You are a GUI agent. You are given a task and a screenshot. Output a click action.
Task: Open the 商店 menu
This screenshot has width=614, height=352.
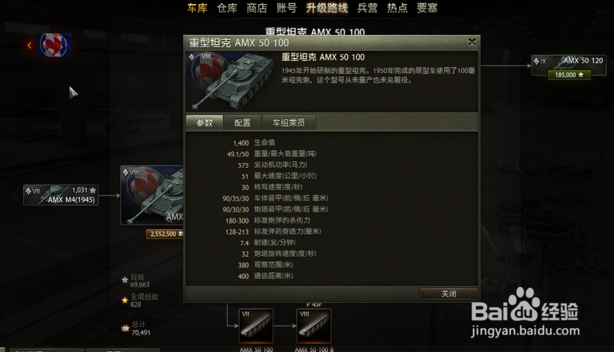(257, 8)
